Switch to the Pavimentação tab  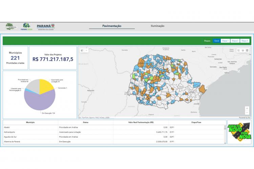pos(112,26)
